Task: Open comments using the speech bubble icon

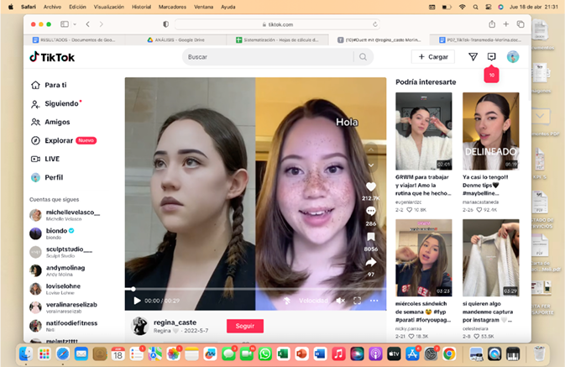Action: click(370, 212)
